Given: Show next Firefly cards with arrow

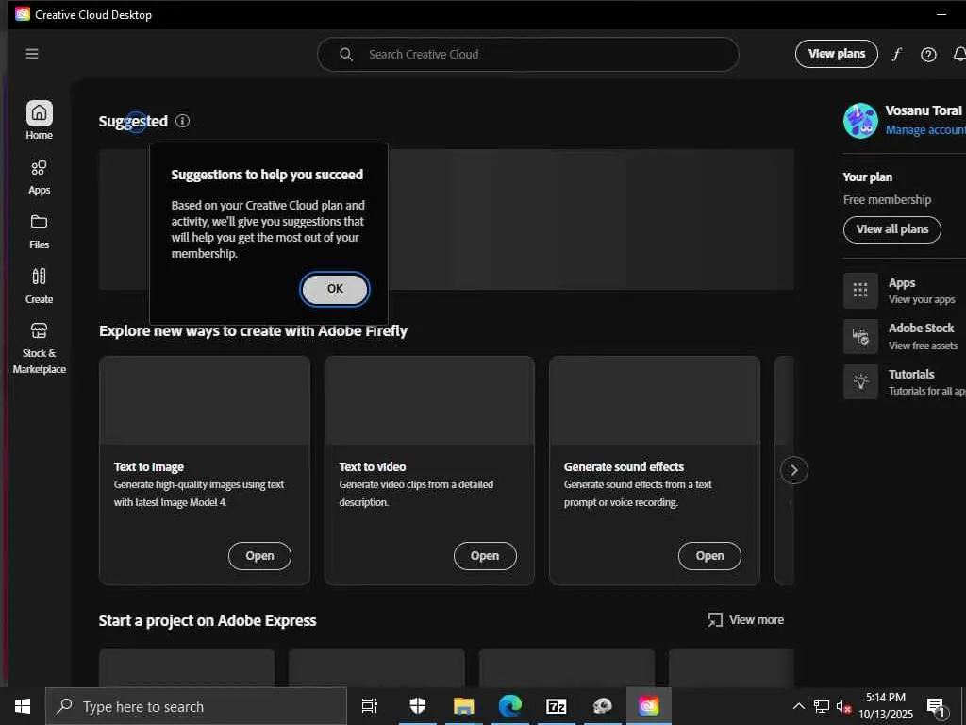Looking at the screenshot, I should point(793,470).
